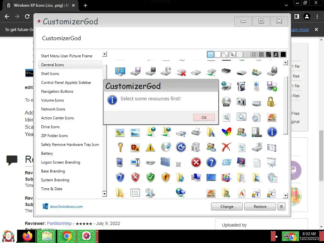Select the drive with red X icon

(181, 72)
